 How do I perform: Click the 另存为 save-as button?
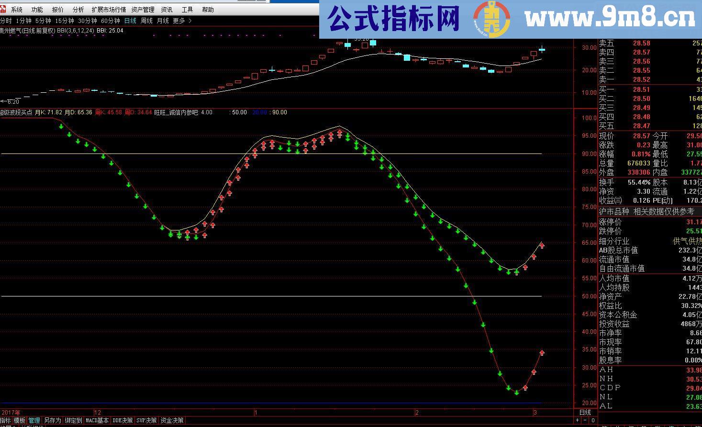(x=52, y=420)
